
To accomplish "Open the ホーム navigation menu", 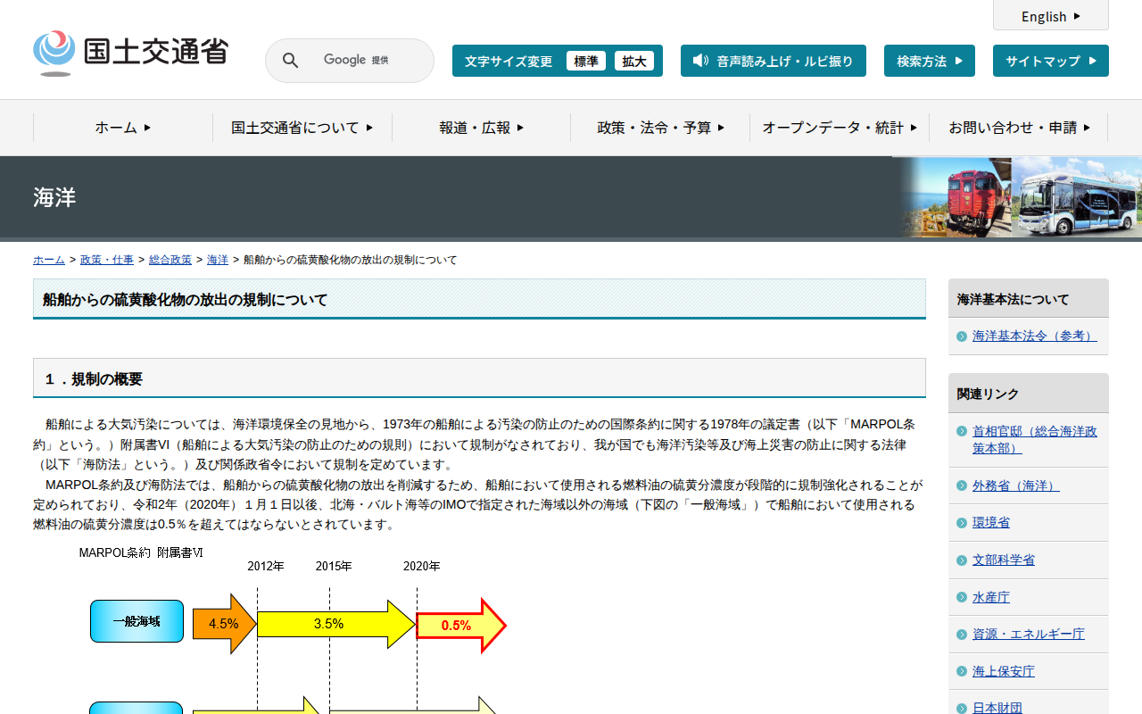I will click(x=123, y=128).
